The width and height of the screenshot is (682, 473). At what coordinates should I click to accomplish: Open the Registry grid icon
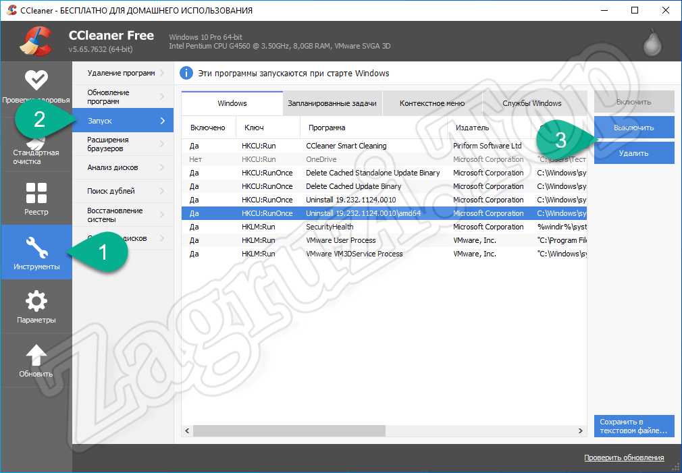click(36, 193)
